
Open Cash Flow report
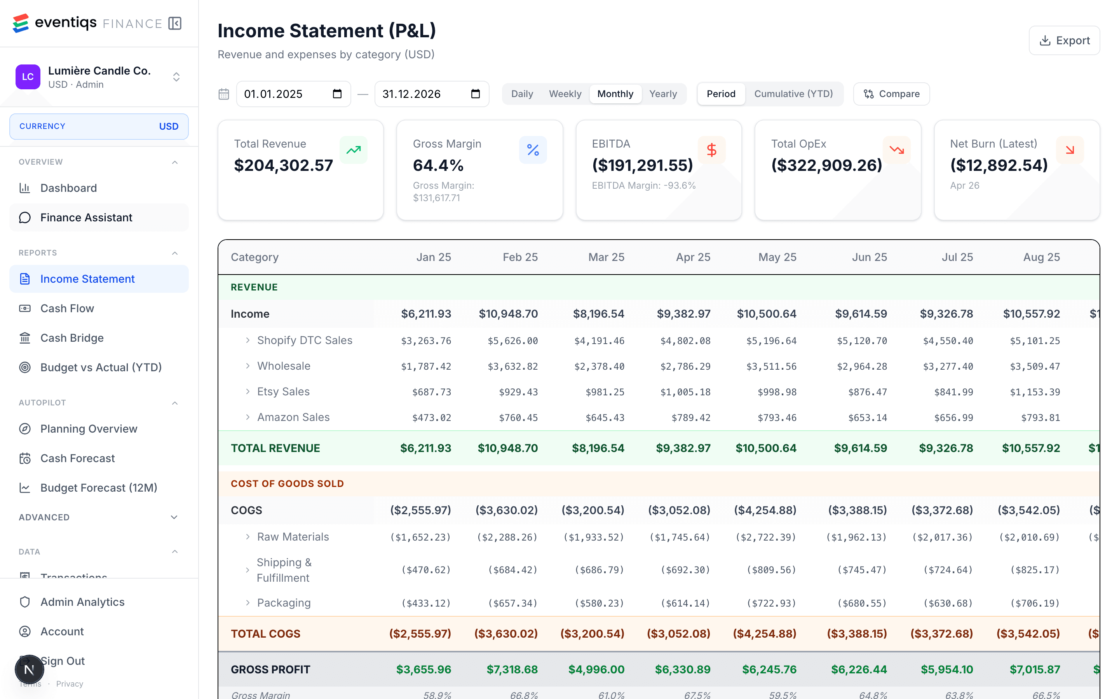pos(66,308)
